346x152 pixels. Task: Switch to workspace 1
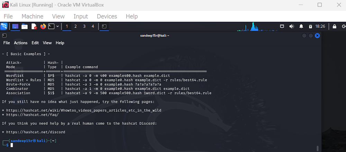pyautogui.click(x=67, y=26)
